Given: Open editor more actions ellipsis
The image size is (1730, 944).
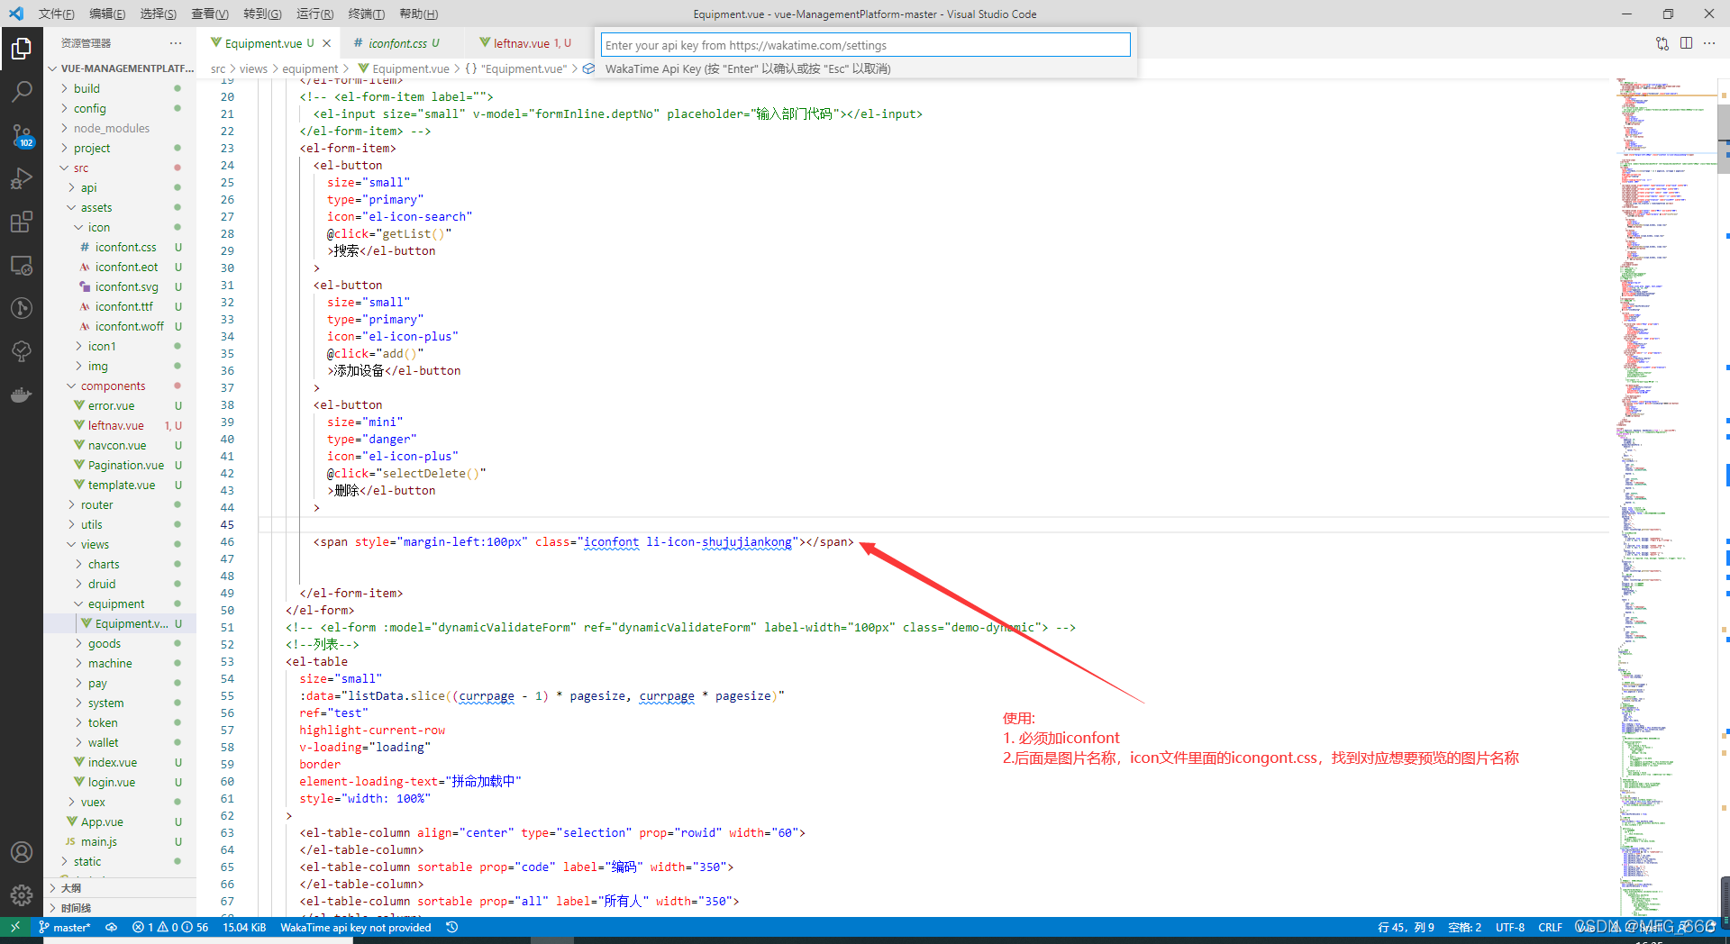Looking at the screenshot, I should pos(1709,43).
